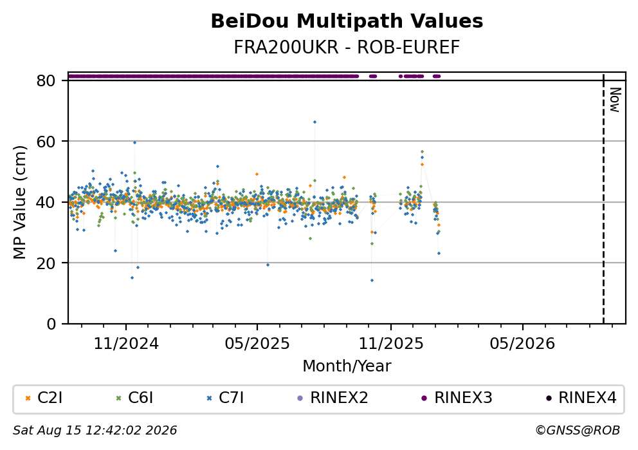Click the BeiDou Multipath Values title
This screenshot has height=450, width=638.
pos(347,21)
